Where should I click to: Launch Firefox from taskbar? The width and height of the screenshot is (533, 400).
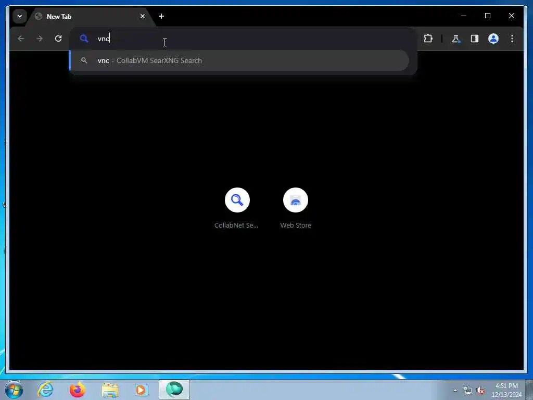click(x=78, y=390)
